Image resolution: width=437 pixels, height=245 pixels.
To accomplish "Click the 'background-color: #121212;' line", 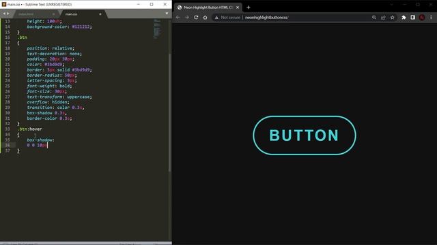I will [x=59, y=27].
